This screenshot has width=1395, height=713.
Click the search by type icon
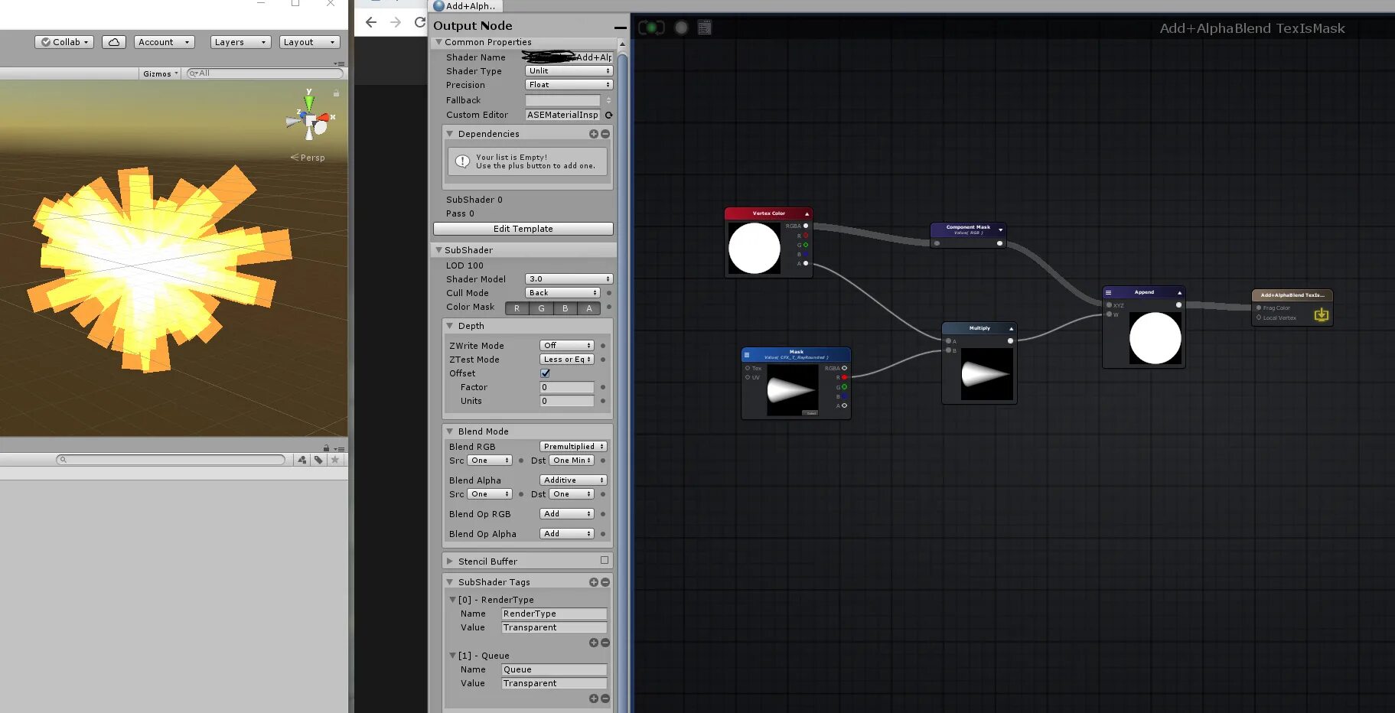coord(301,460)
